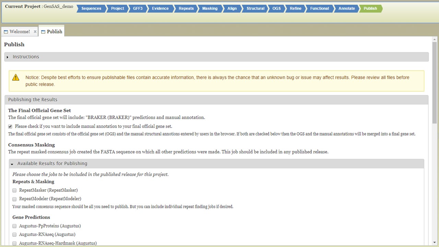Check Augustus-RNAseq (Augustus) job
439x247 pixels.
pos(14,235)
